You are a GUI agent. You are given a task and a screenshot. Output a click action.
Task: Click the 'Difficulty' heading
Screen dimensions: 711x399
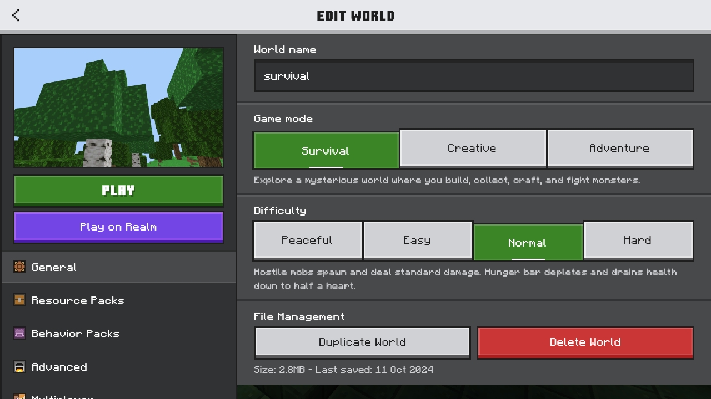click(x=280, y=211)
